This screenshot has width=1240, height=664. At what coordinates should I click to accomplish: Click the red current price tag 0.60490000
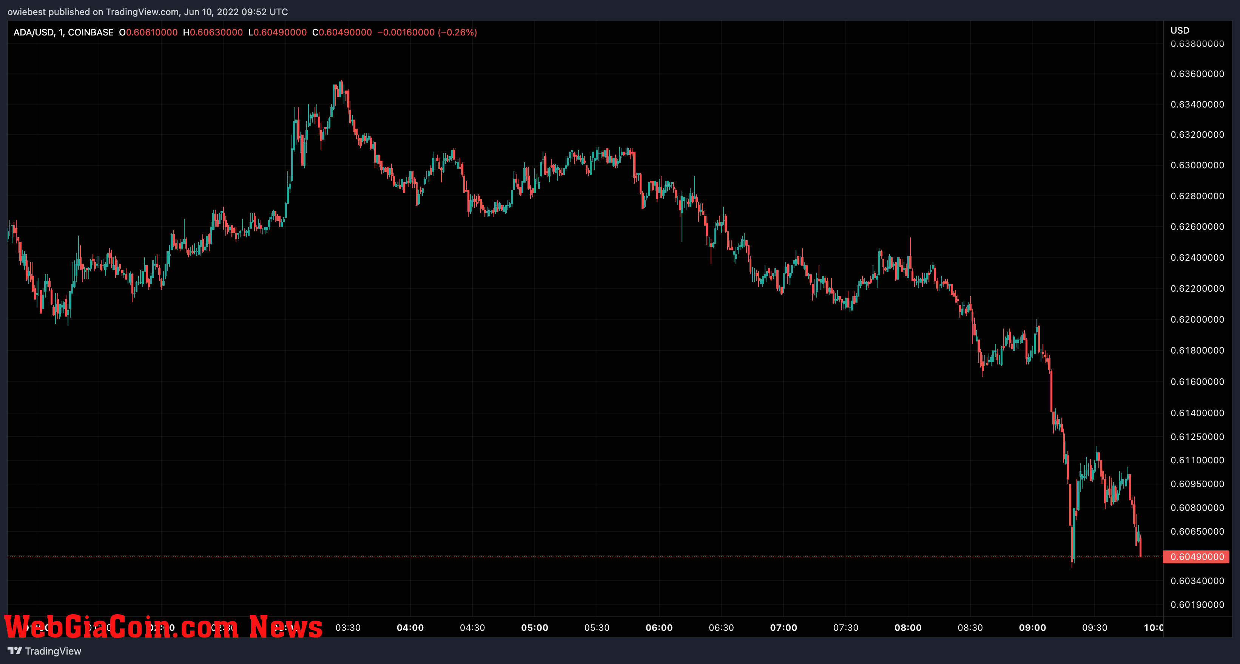[1196, 557]
